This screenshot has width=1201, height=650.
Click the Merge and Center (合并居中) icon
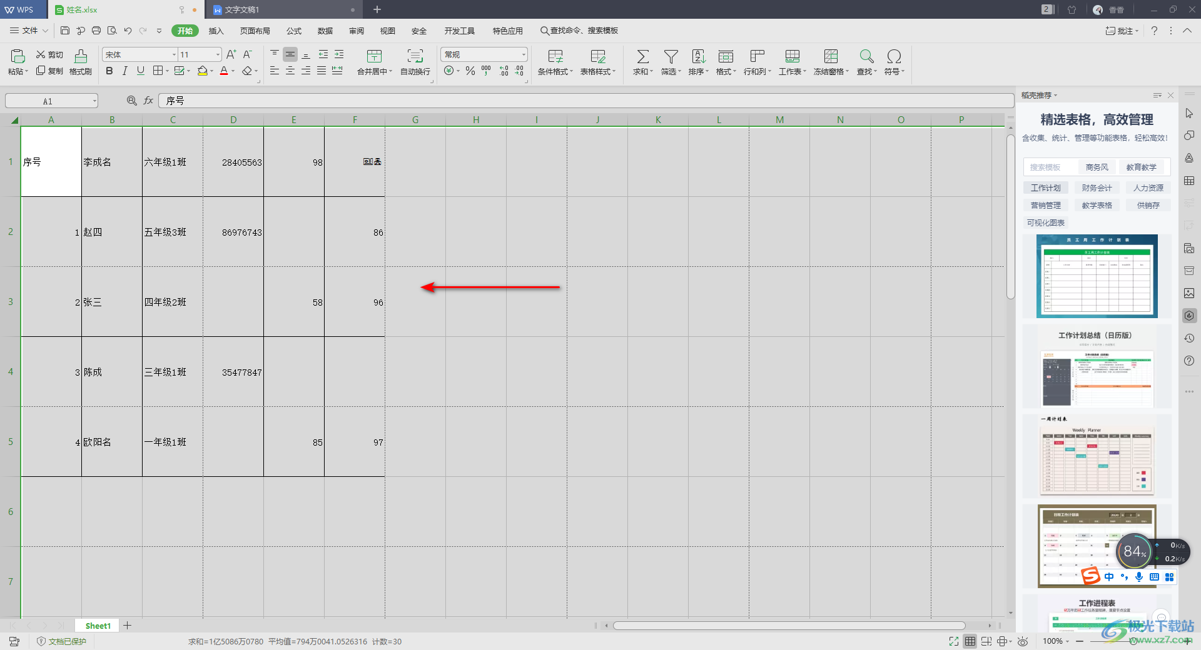(x=374, y=57)
